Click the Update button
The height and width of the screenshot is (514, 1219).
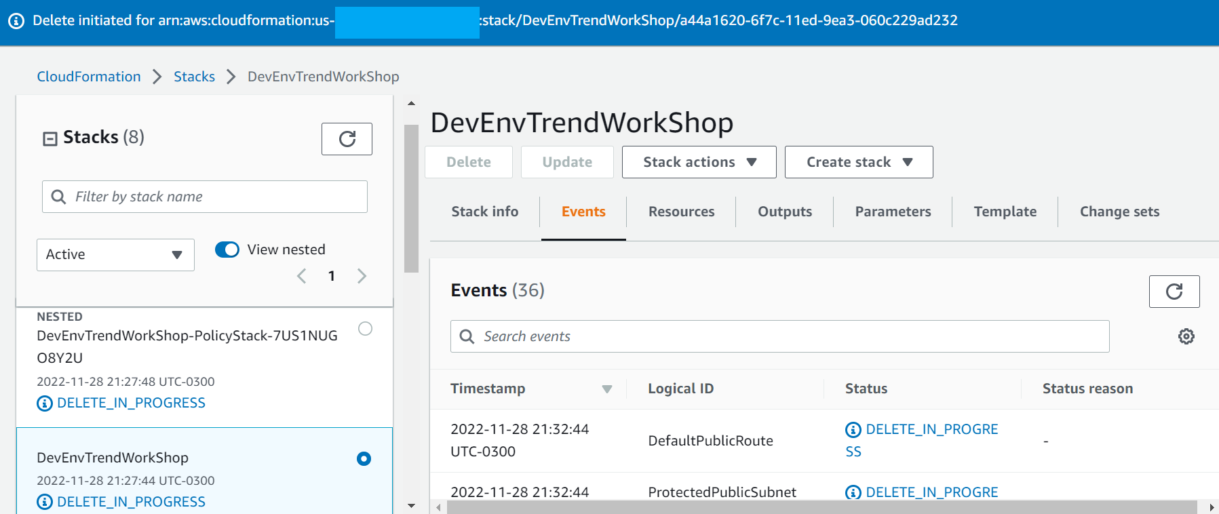click(x=567, y=162)
